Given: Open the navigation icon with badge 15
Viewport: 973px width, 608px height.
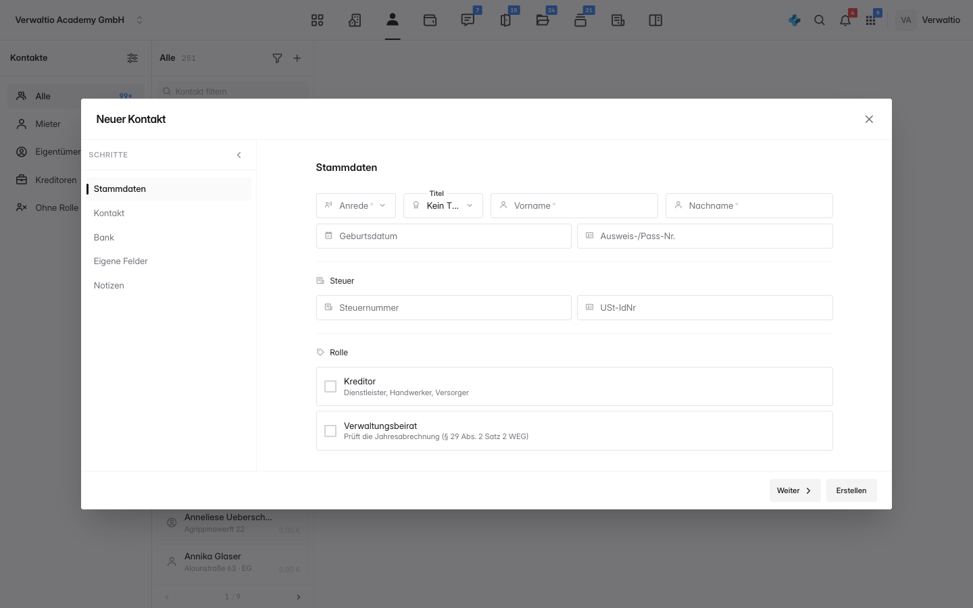Looking at the screenshot, I should click(x=505, y=20).
